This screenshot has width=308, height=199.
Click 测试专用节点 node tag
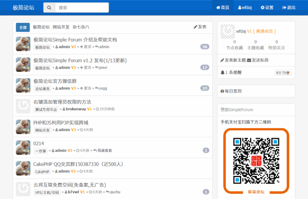[x=46, y=110]
